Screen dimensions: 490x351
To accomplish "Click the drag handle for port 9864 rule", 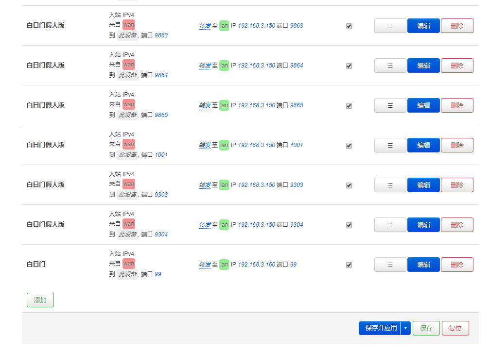I will [x=390, y=66].
